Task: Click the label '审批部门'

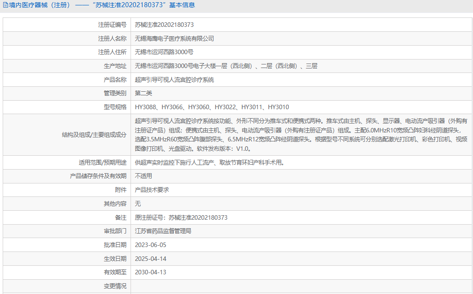Action: point(115,231)
